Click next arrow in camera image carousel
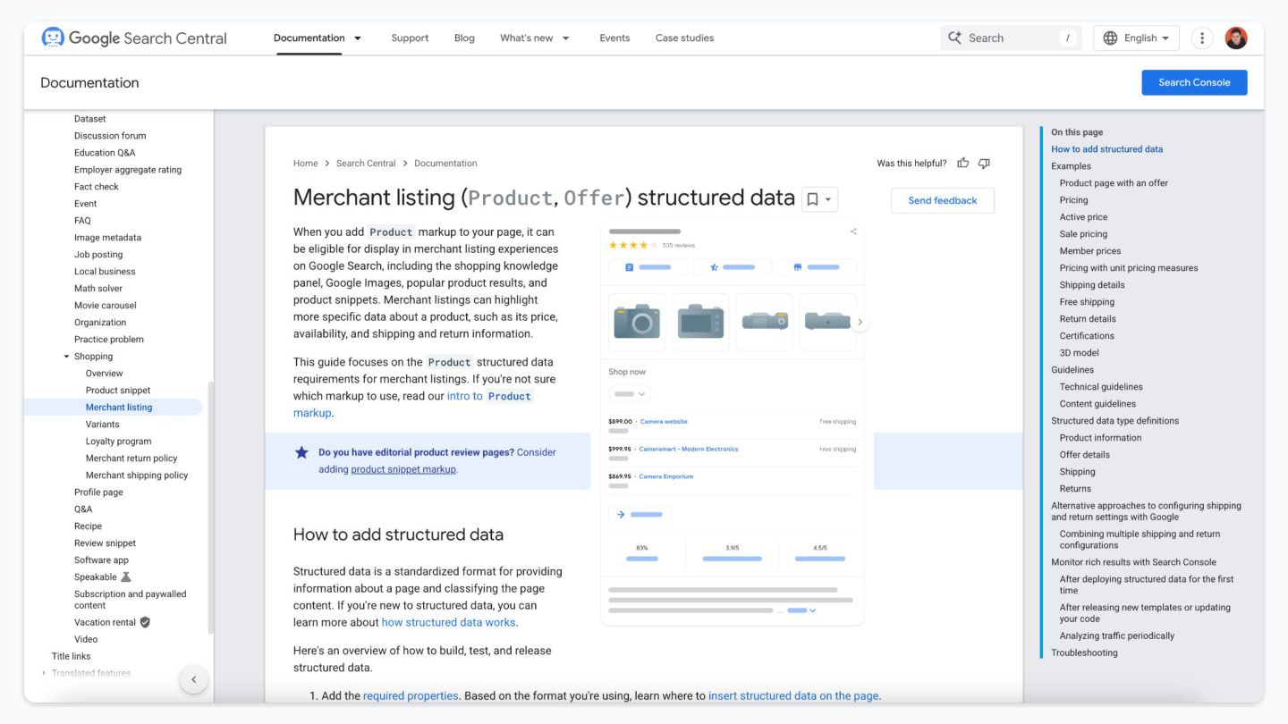Viewport: 1288px width, 724px height. coord(860,322)
